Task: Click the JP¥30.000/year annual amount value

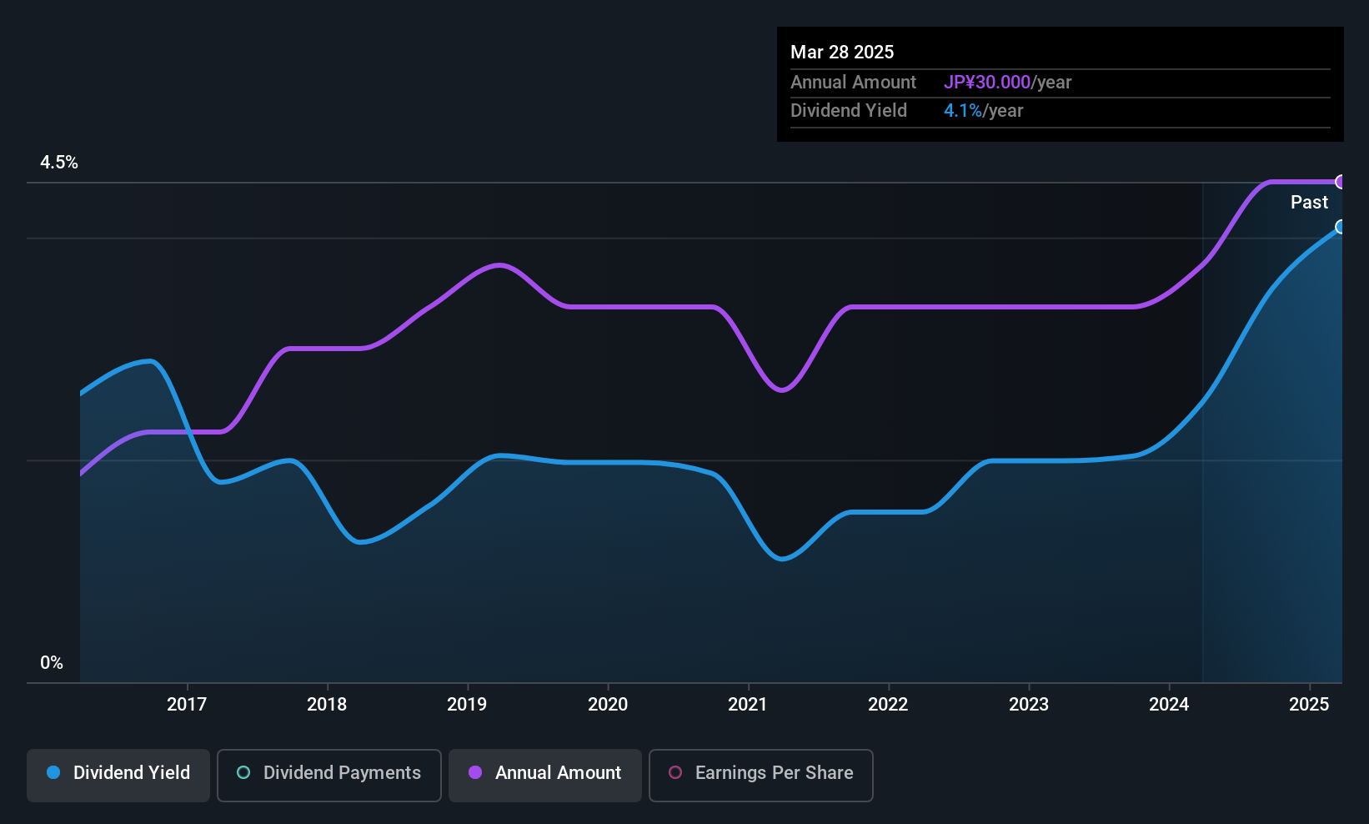Action: coord(1007,83)
